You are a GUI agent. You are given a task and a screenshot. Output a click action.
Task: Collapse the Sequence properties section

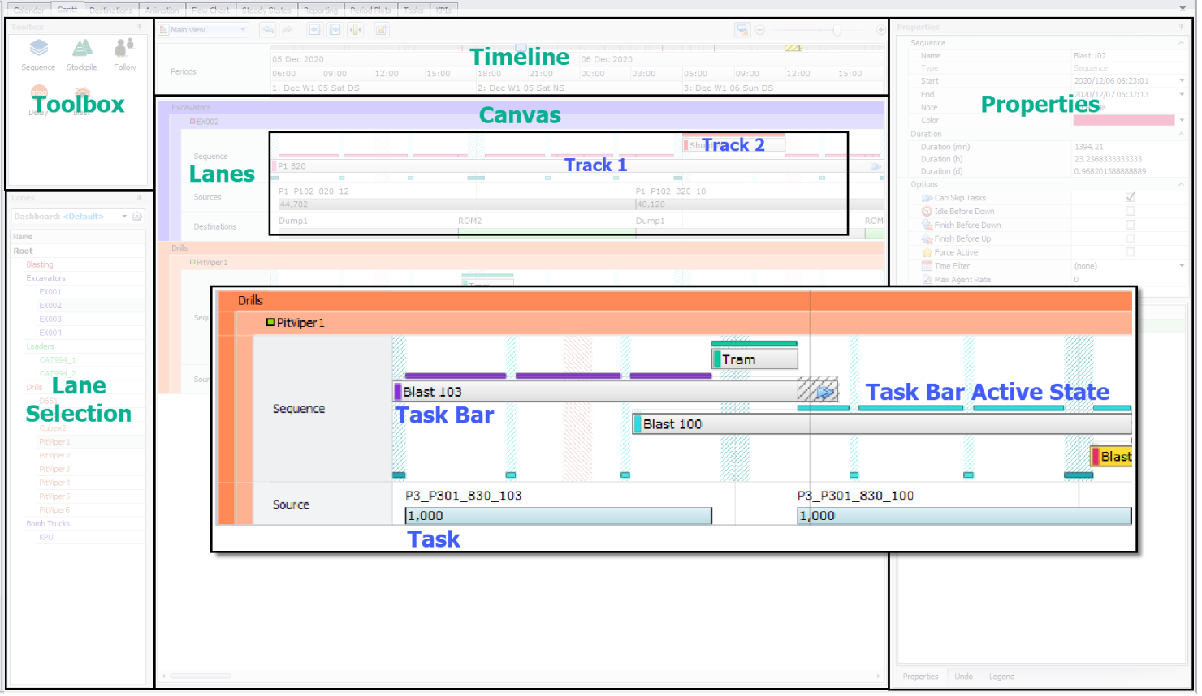(1181, 43)
